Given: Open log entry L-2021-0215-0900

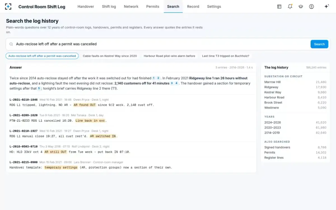Looking at the screenshot, I should (24, 162).
